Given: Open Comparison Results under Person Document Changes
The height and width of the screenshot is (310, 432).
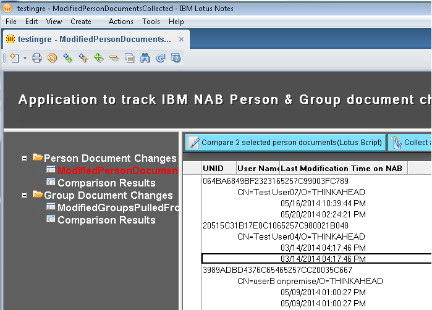Looking at the screenshot, I should click(x=106, y=183).
